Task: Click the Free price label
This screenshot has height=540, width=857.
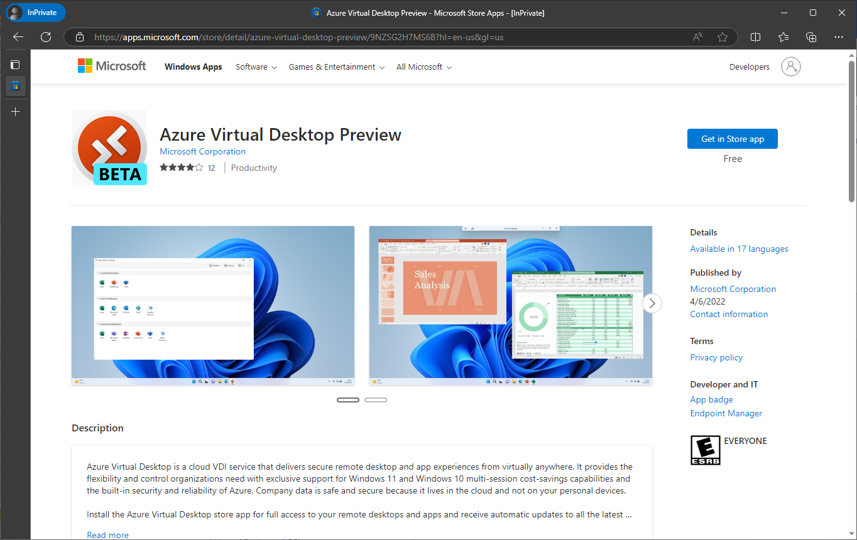Action: tap(733, 159)
